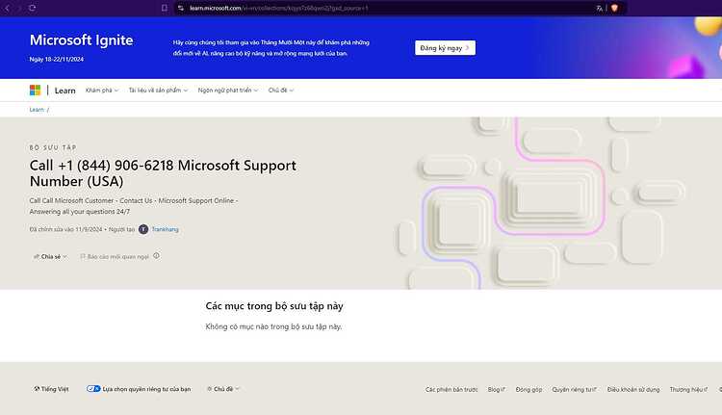Click the Không có mục nào empty-collection message

pos(273,326)
